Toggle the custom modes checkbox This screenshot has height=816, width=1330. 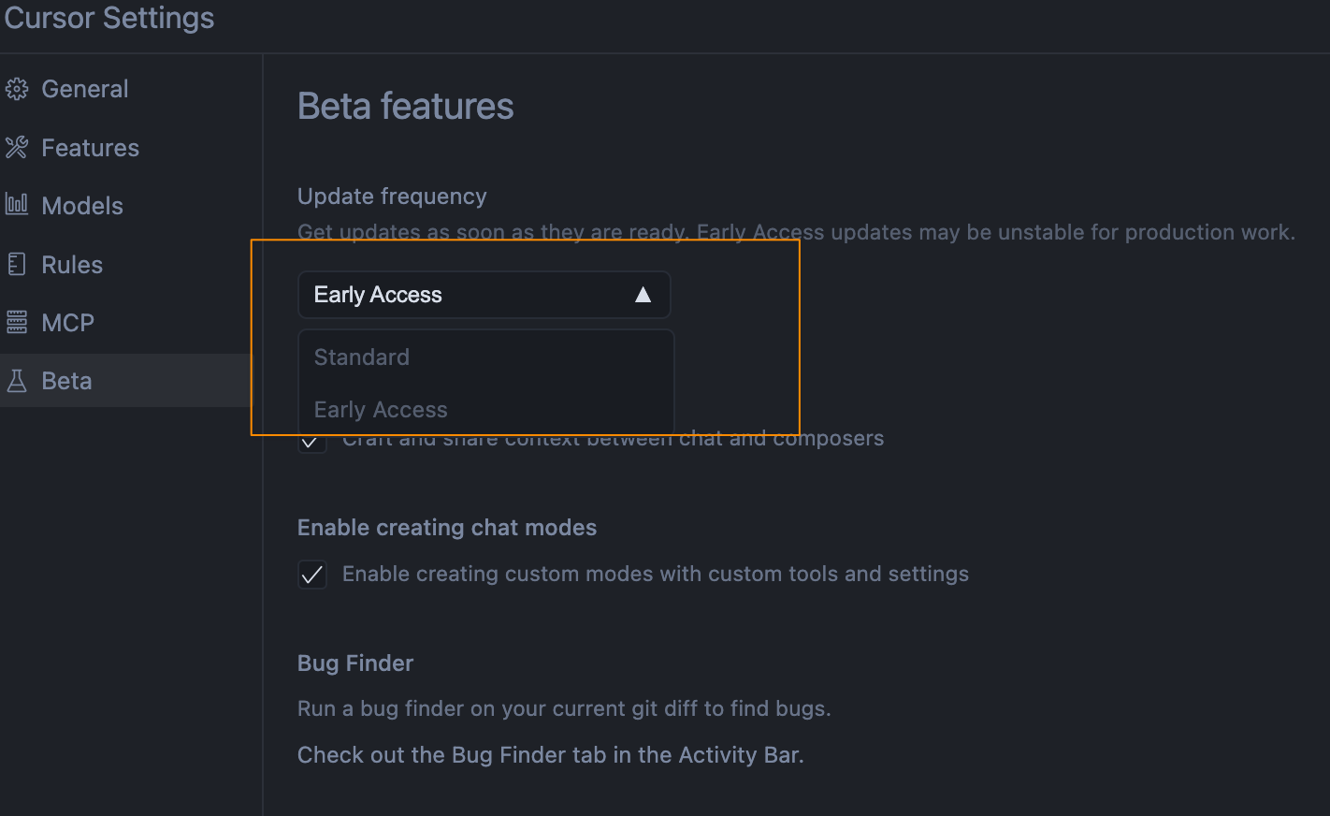(312, 574)
